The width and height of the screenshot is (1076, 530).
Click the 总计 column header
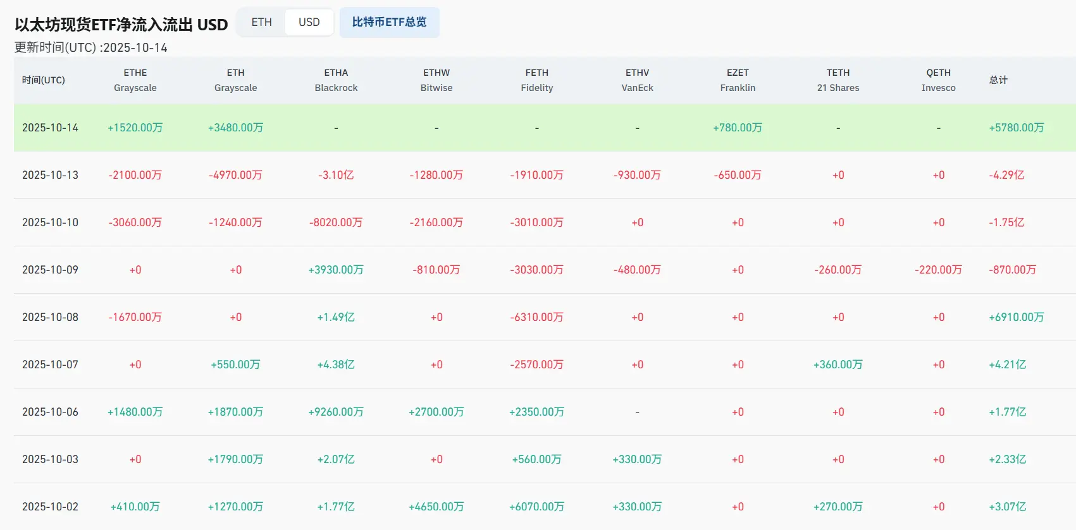pos(998,80)
